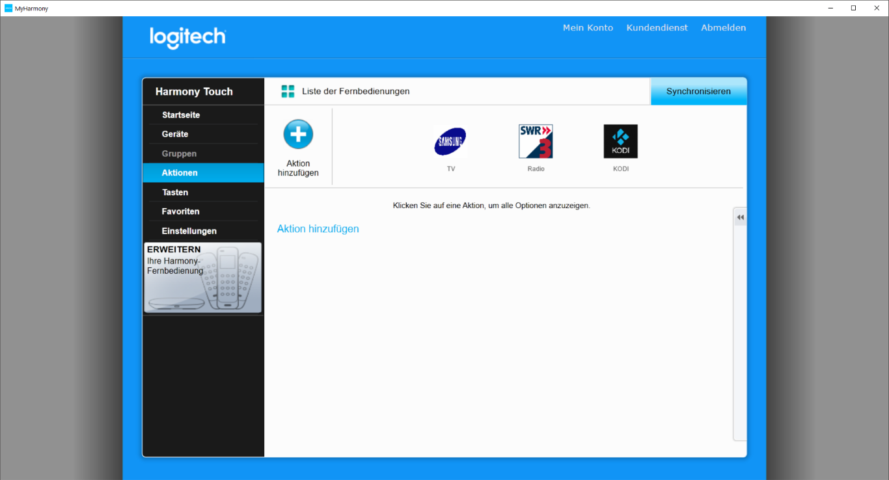Click the Synchronisieren button
The width and height of the screenshot is (889, 480).
point(698,91)
